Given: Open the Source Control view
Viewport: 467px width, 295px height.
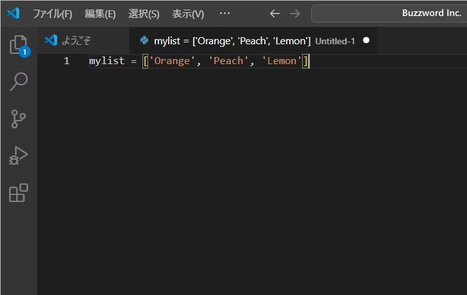Looking at the screenshot, I should pyautogui.click(x=18, y=119).
